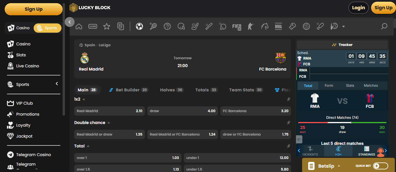The height and width of the screenshot is (172, 396).
Task: Go to the sportsbook home icon
Action: coord(79,27)
